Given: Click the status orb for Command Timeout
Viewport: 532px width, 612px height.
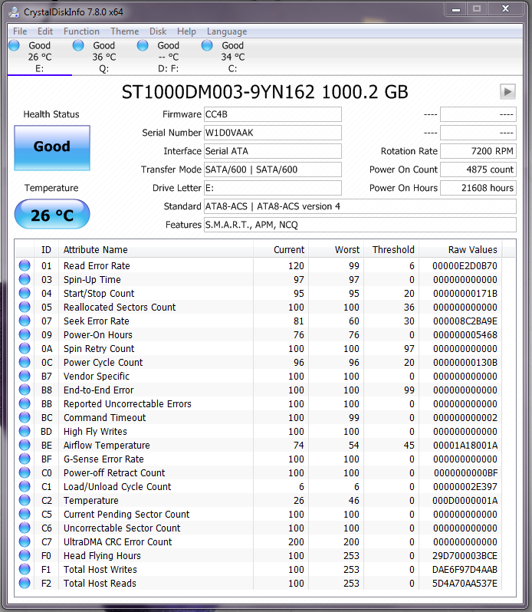Looking at the screenshot, I should click(25, 418).
